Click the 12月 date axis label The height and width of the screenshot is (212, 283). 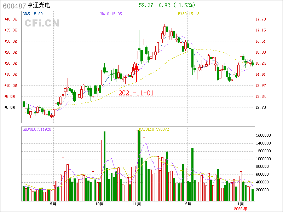click(x=187, y=204)
